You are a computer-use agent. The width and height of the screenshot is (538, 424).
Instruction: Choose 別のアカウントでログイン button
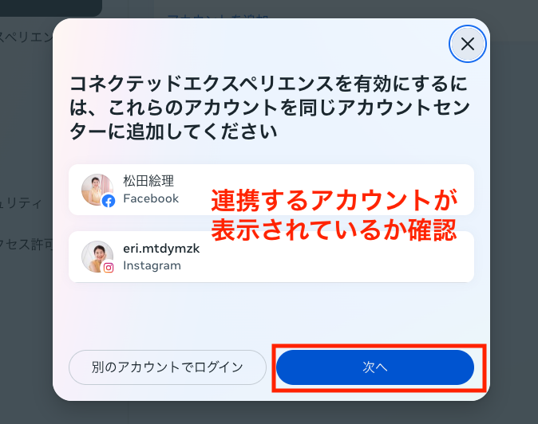(168, 367)
